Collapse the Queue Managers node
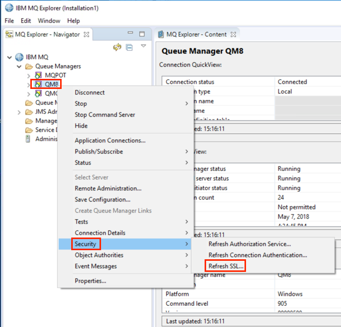 [x=19, y=67]
